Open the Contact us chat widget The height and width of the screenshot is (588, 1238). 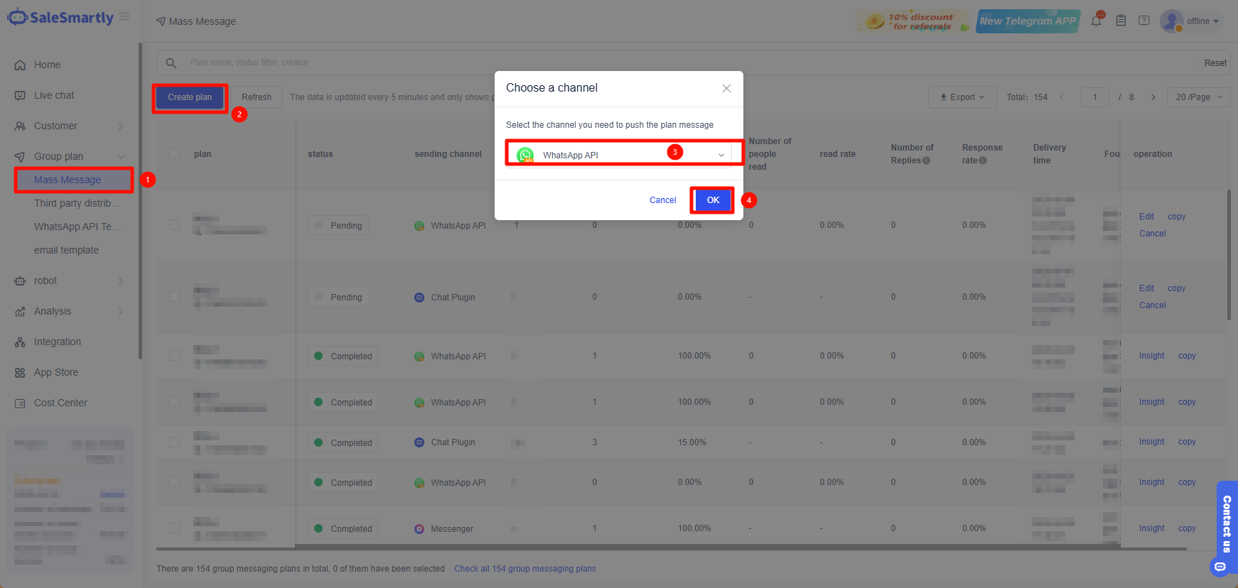[x=1226, y=526]
